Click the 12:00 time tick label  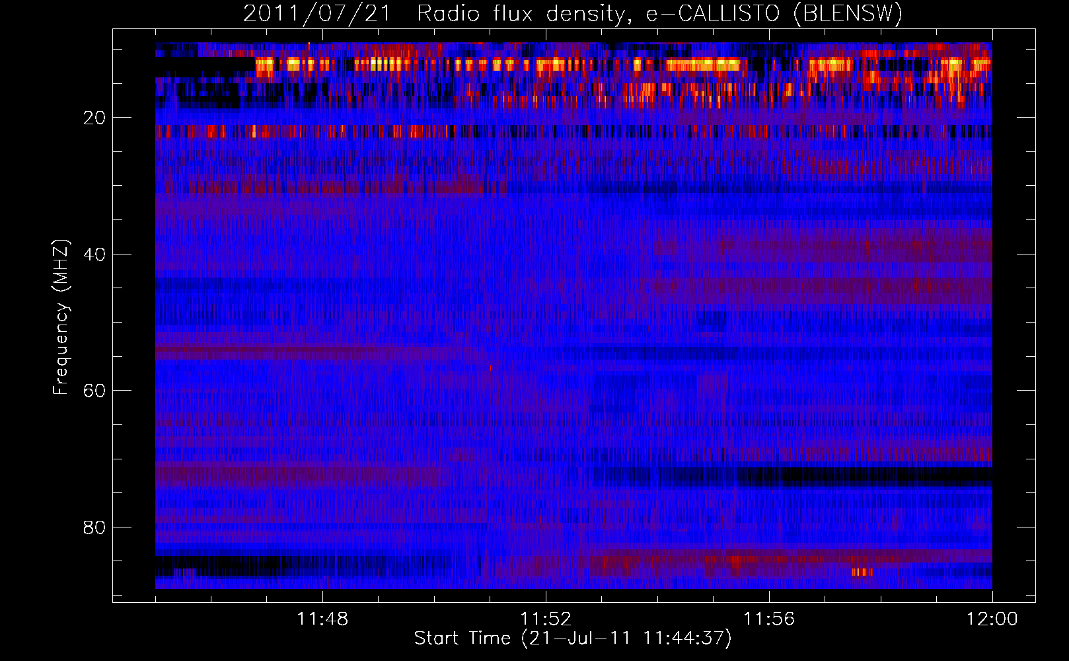click(992, 619)
